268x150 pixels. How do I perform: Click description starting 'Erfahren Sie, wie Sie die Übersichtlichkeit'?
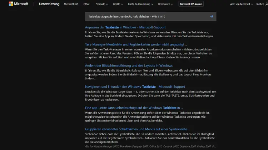tap(148, 75)
